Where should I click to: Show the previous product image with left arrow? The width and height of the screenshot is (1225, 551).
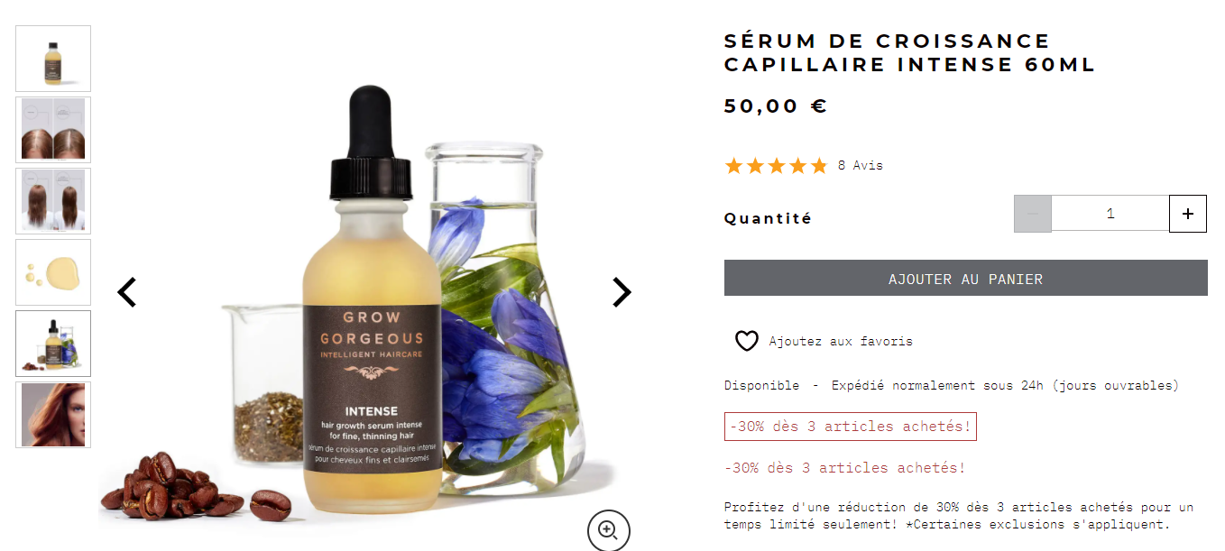point(127,292)
